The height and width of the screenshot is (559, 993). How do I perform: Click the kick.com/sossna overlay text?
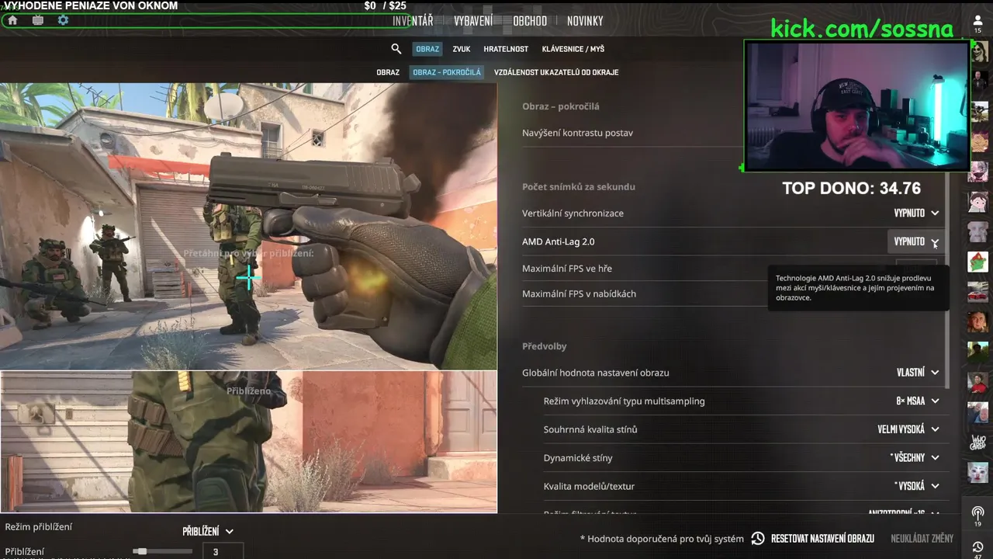click(x=861, y=29)
